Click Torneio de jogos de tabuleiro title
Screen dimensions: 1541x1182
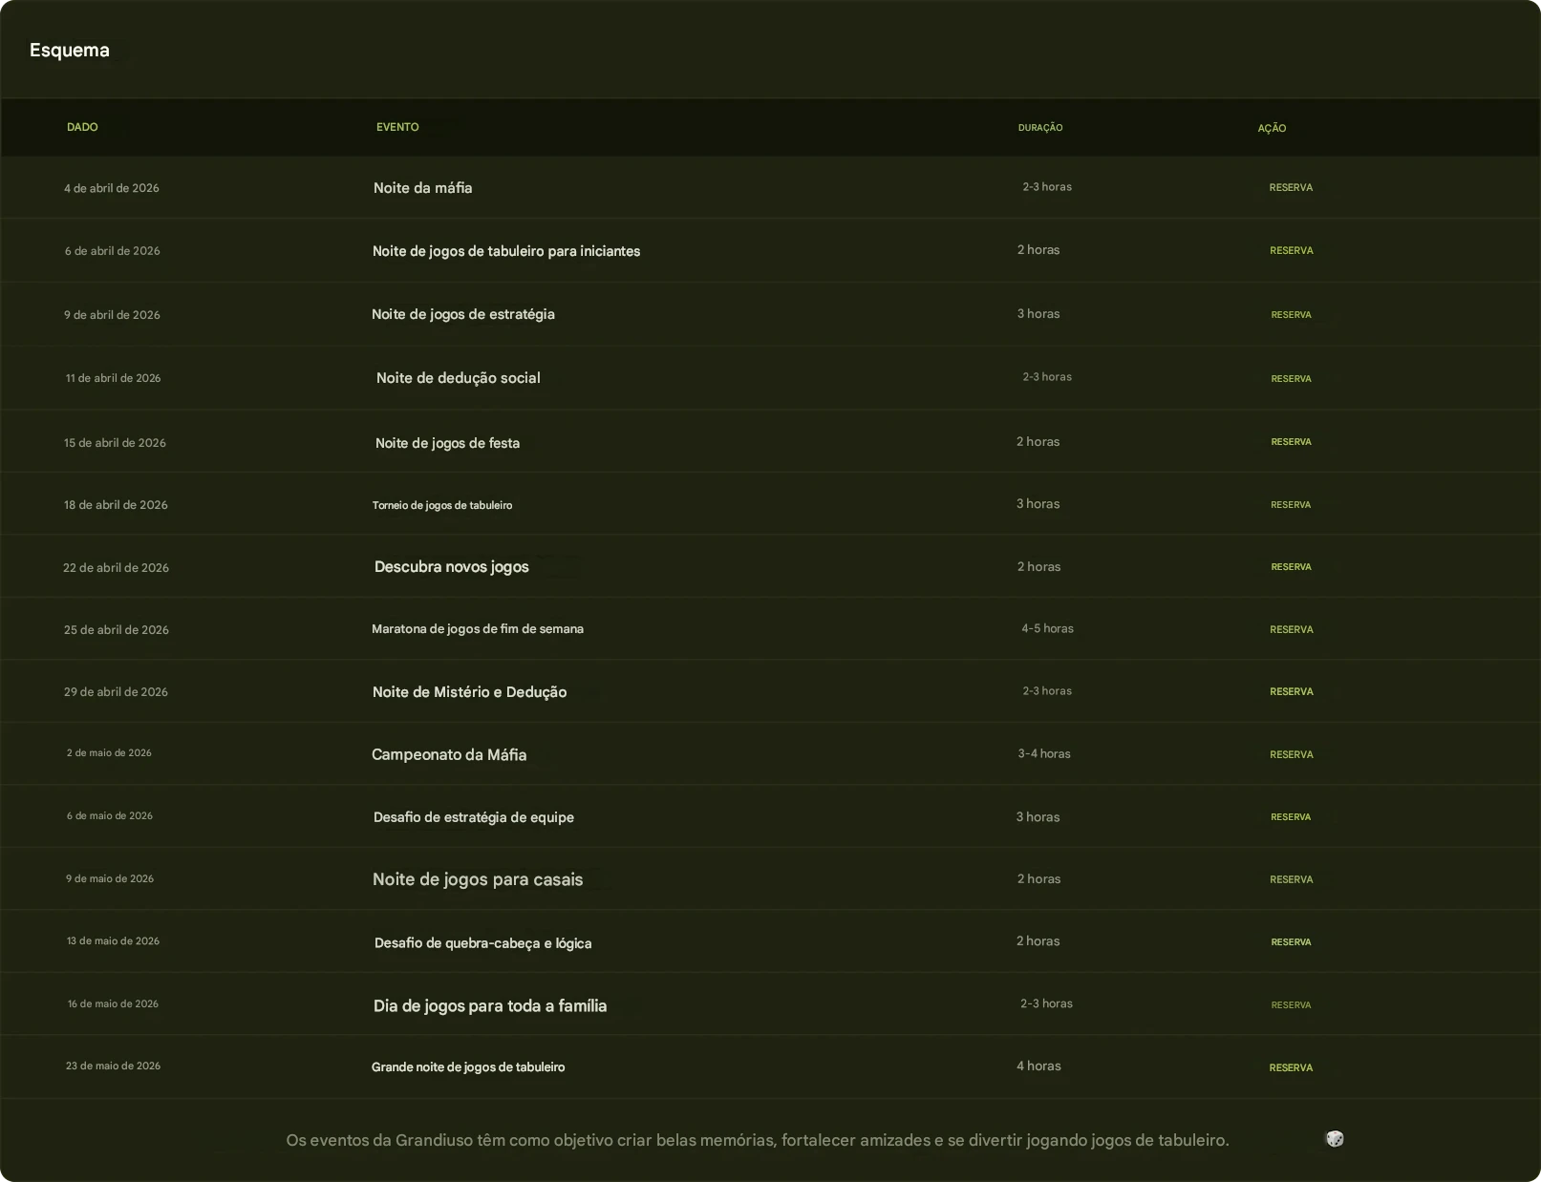pyautogui.click(x=442, y=505)
